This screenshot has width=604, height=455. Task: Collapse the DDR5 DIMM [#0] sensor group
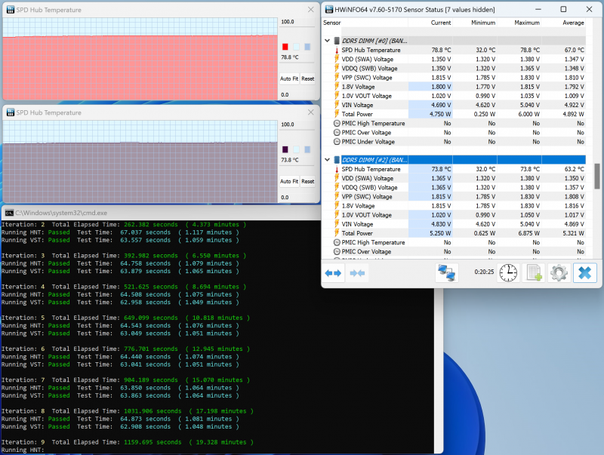(x=328, y=40)
